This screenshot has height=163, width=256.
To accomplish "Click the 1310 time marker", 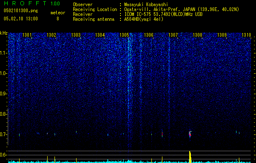I will 246,35.
